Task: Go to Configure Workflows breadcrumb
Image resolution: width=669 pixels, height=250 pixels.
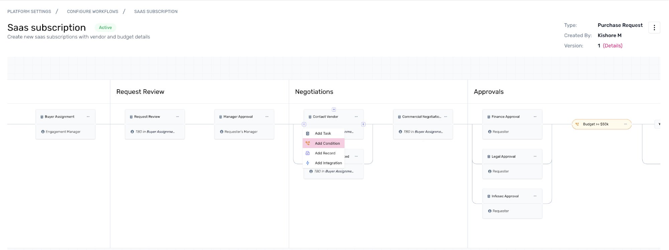Action: pyautogui.click(x=92, y=12)
